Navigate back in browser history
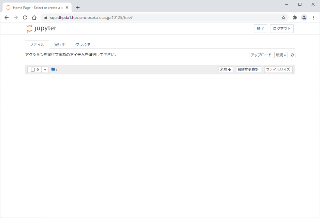 click(6, 18)
